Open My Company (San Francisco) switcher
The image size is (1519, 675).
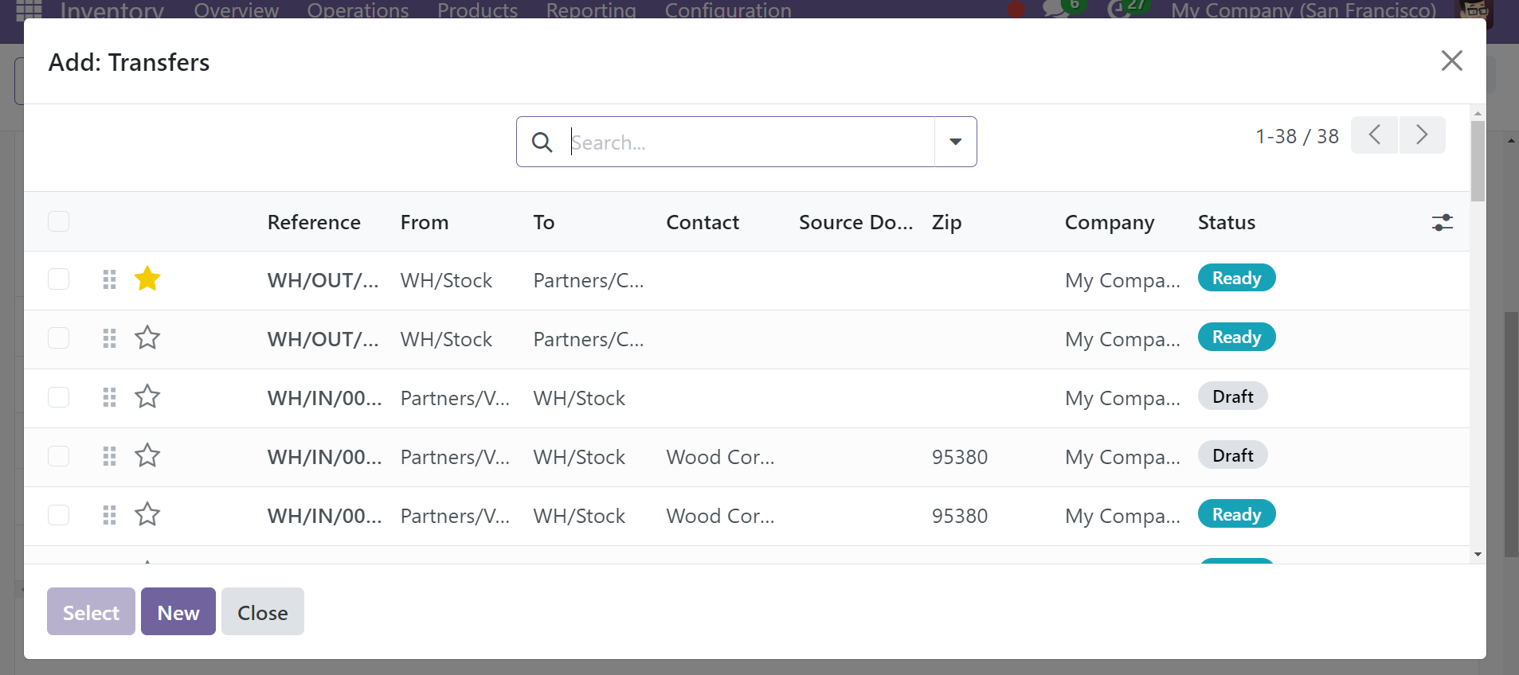[x=1303, y=10]
